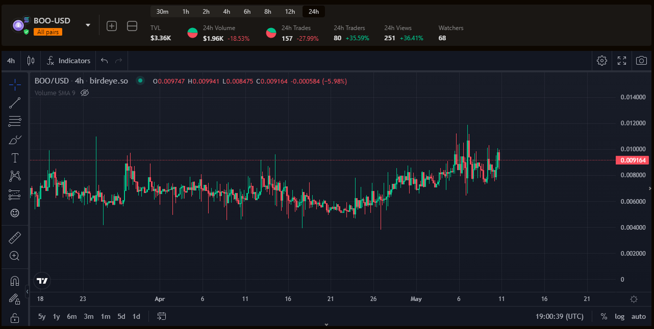Set the chart range to 1y
This screenshot has height=329, width=654.
(57, 316)
